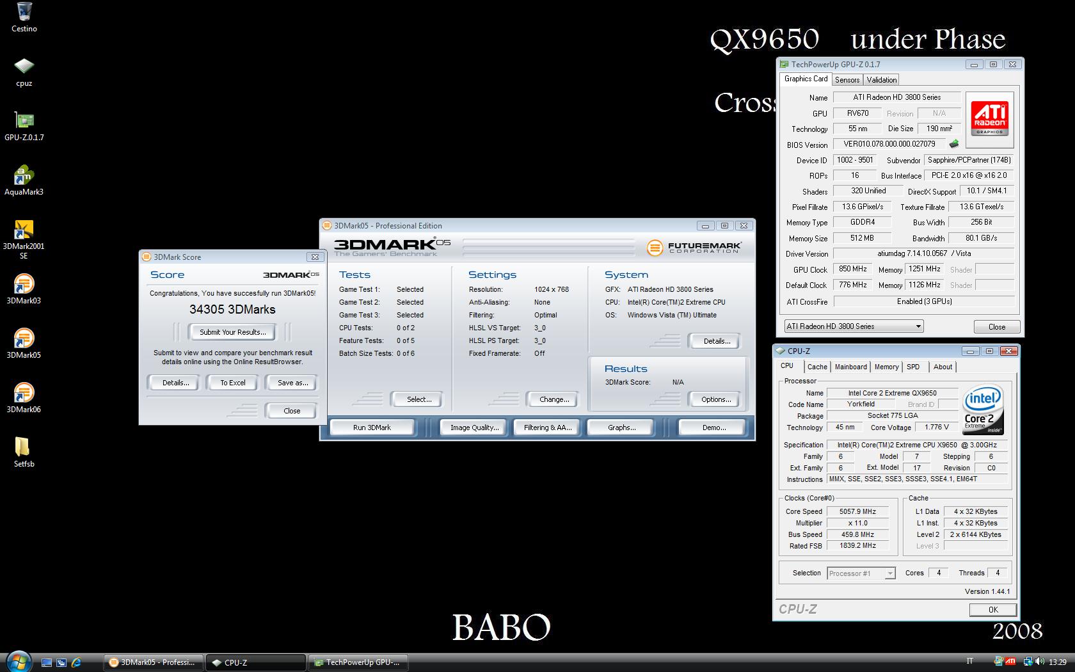The image size is (1075, 672).
Task: Open the Validation tab in GPU-Z
Action: pos(881,80)
